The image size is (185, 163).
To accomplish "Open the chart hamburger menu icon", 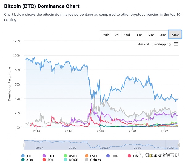I will tap(176, 44).
